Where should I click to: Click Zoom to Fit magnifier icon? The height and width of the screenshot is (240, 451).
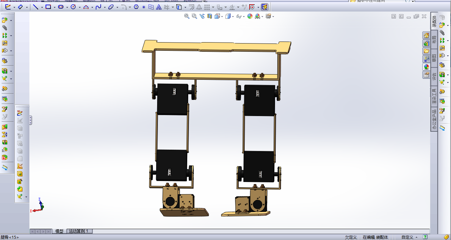point(187,16)
